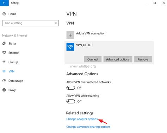Click the Find a setting search box
The image size is (167, 133).
tap(31, 23)
